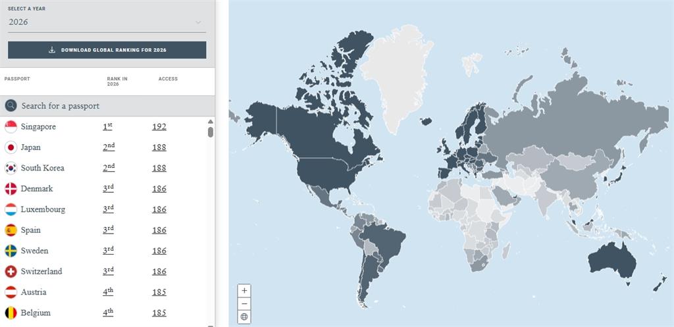674x327 pixels.
Task: Click the South Korea flag icon
Action: click(11, 168)
